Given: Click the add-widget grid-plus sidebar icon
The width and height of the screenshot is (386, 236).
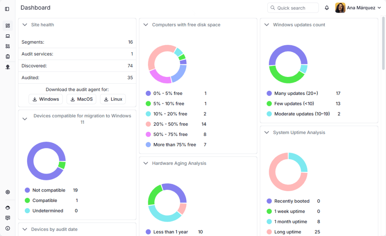Looking at the screenshot, I should (x=7, y=46).
